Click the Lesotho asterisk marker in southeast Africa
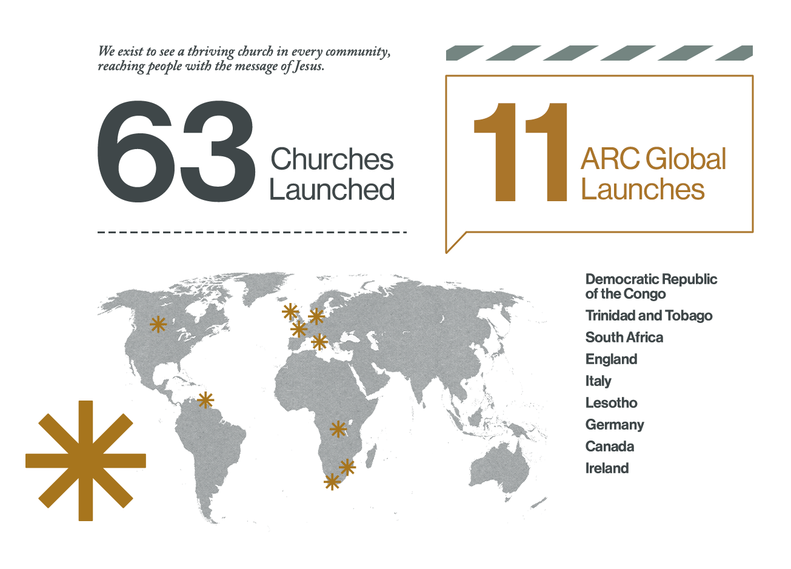This screenshot has height=569, width=791. point(347,467)
